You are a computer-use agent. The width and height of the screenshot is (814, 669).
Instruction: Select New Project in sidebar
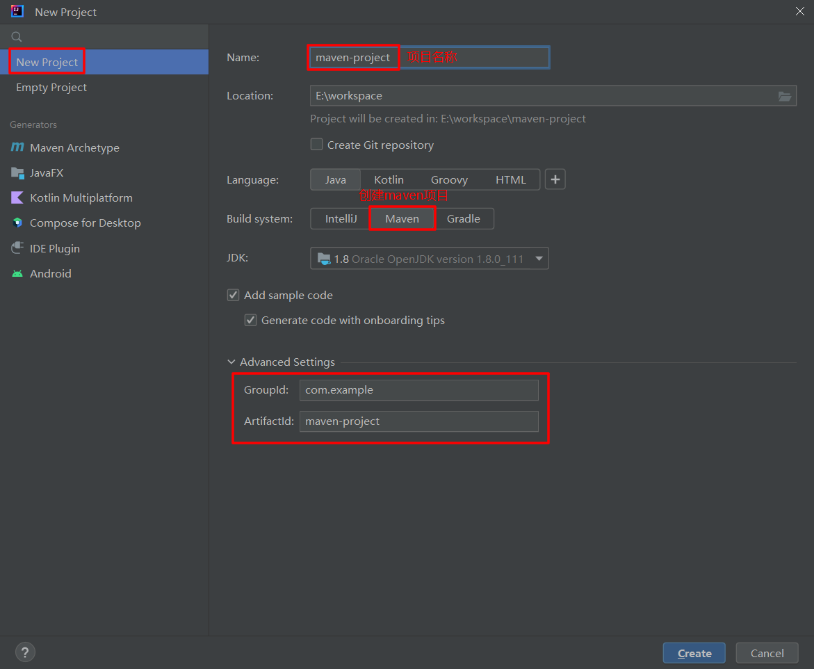pyautogui.click(x=104, y=62)
